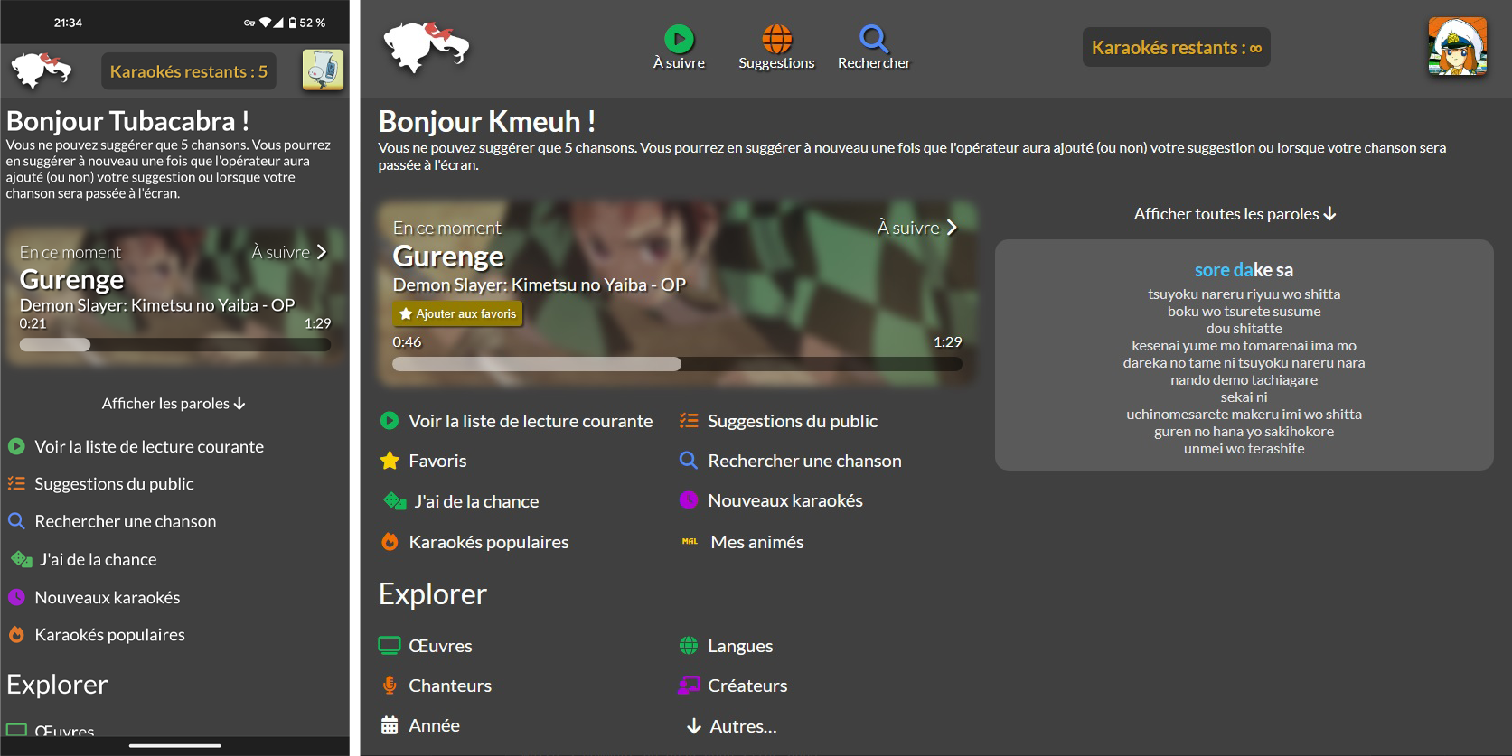Click the calendar icon beside Année
Viewport: 1512px width, 756px height.
click(390, 724)
